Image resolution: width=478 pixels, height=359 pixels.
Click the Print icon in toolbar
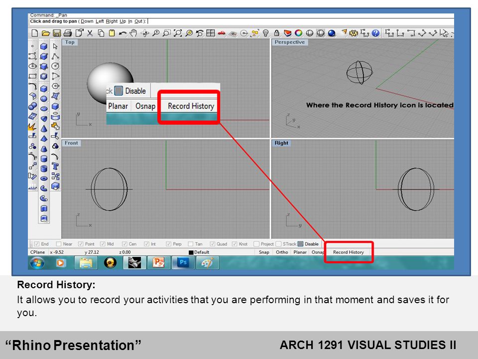(68, 33)
